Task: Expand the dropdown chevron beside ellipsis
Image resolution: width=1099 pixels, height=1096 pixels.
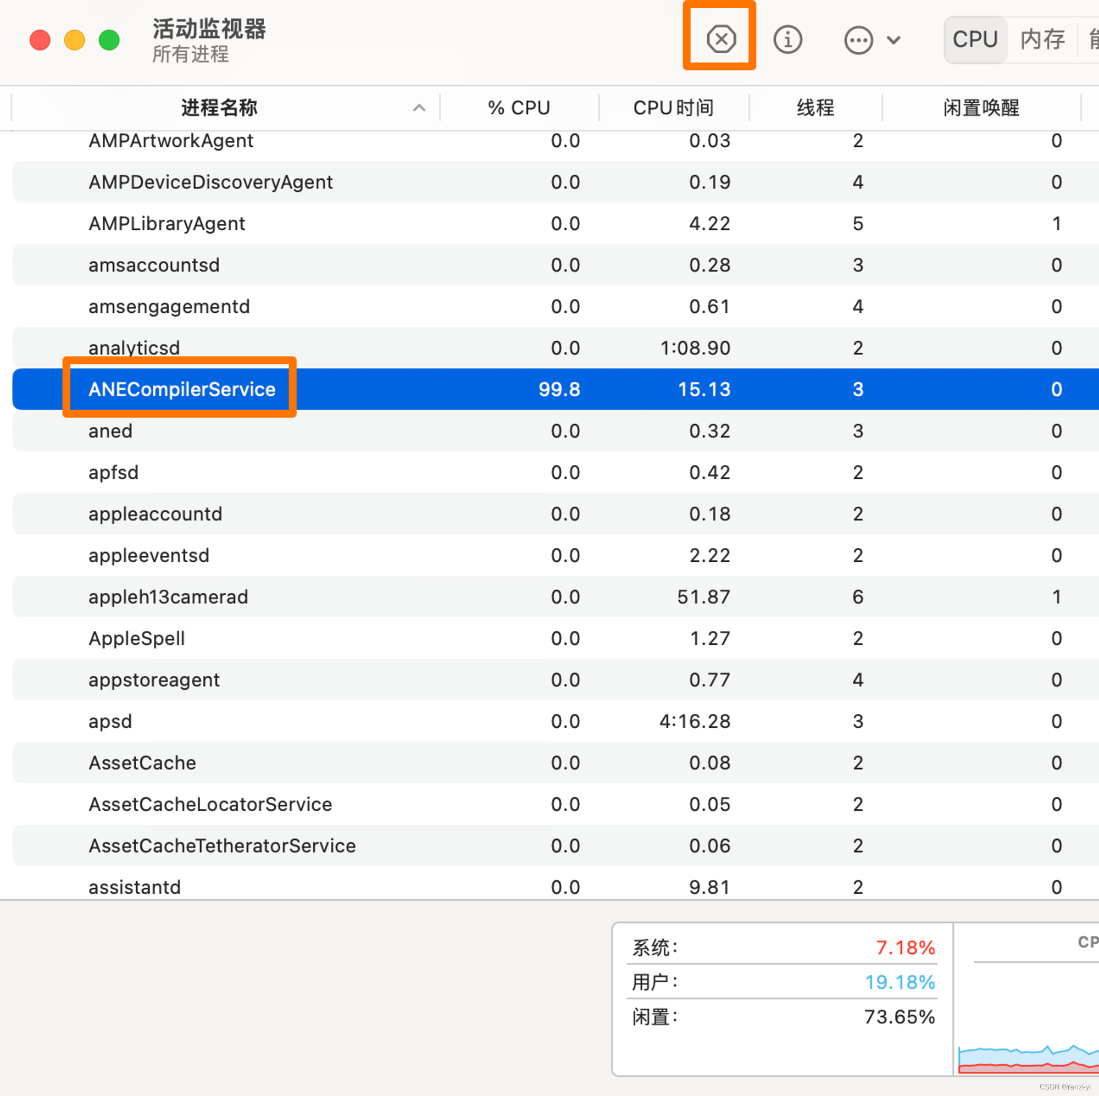Action: pyautogui.click(x=893, y=40)
